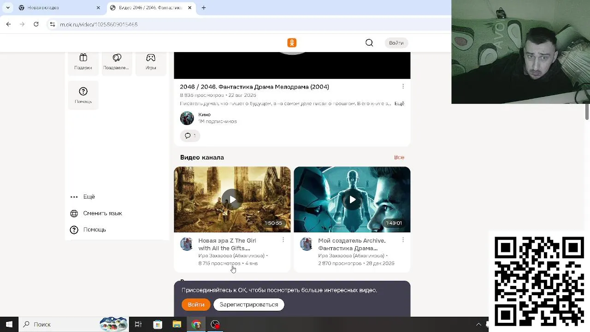
Task: Click the 2046 video title text
Action: pyautogui.click(x=254, y=87)
